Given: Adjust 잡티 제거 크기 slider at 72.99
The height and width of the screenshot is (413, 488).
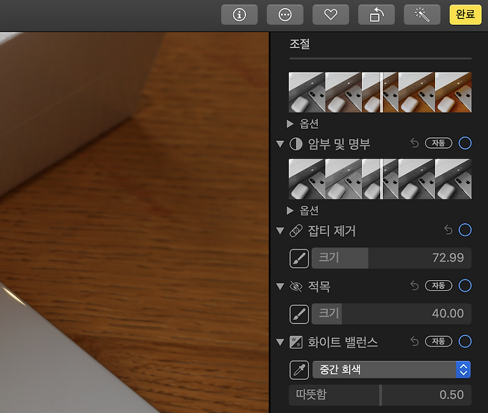Looking at the screenshot, I should tap(392, 258).
